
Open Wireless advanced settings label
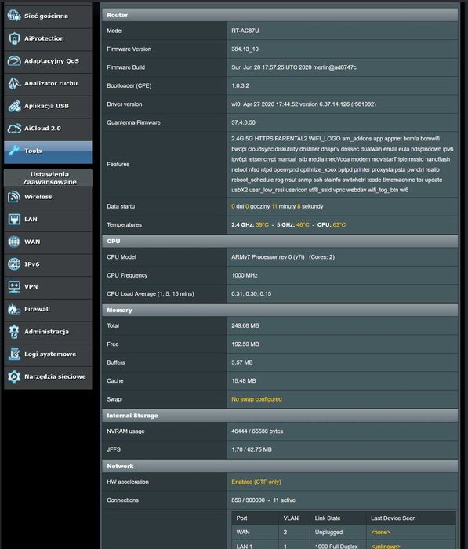(38, 197)
